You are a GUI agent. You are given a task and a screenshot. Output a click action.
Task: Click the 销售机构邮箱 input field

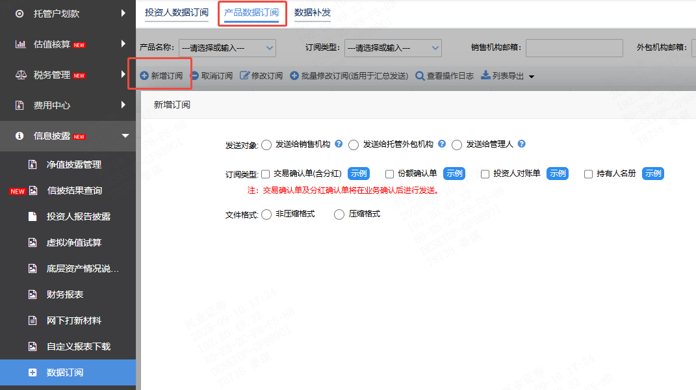pyautogui.click(x=574, y=47)
